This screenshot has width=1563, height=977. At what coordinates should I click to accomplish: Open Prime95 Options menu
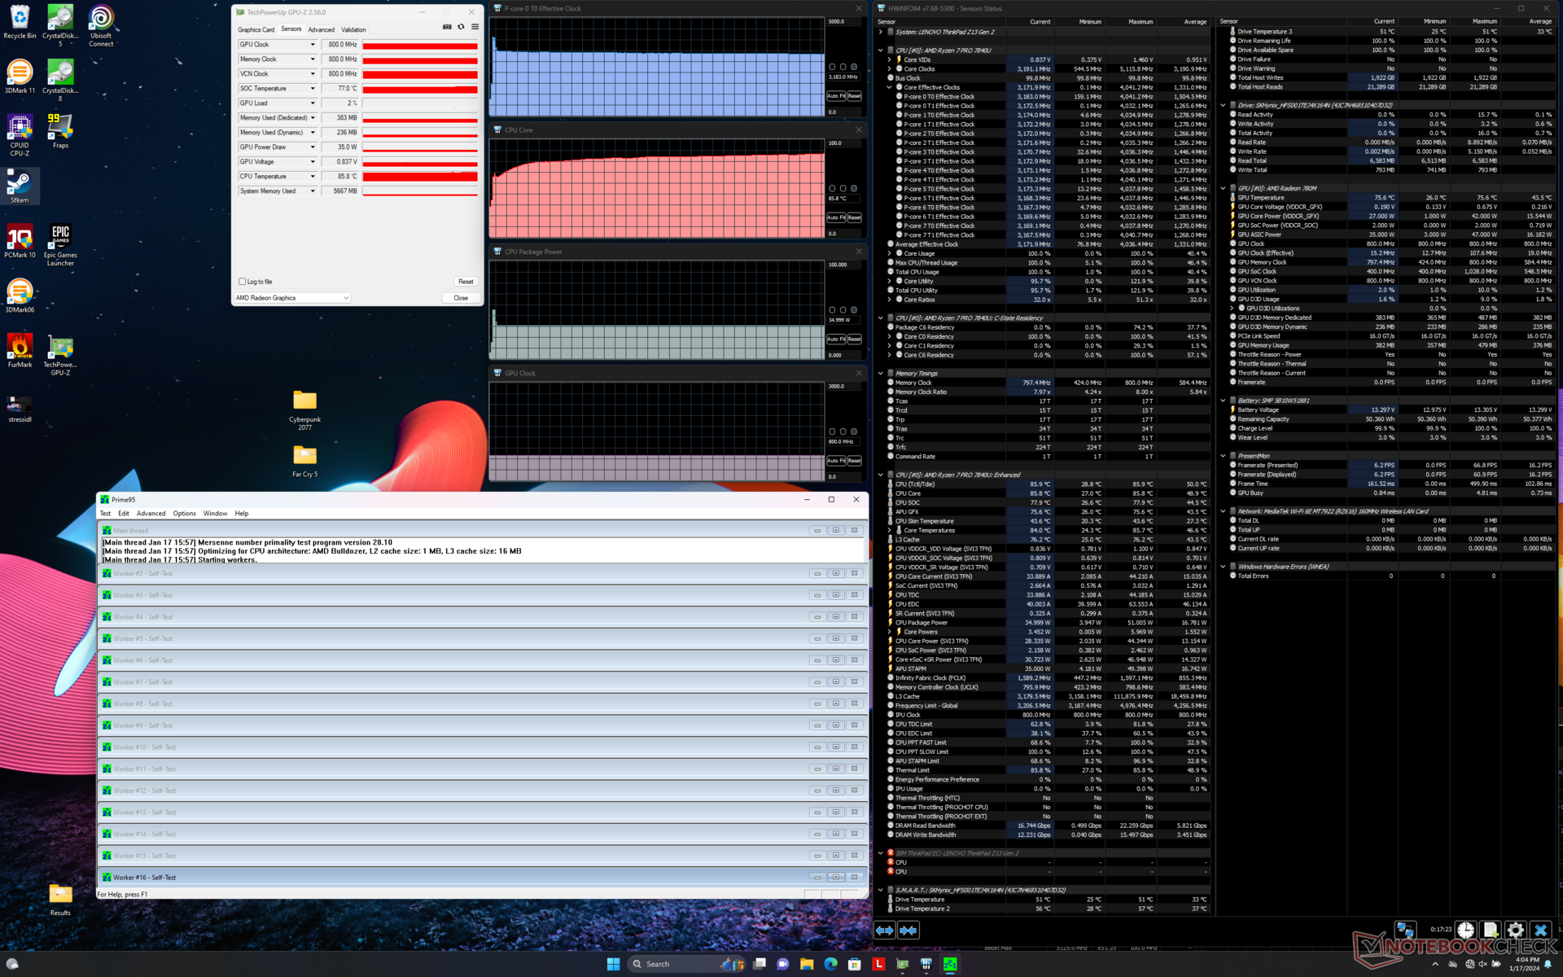184,514
